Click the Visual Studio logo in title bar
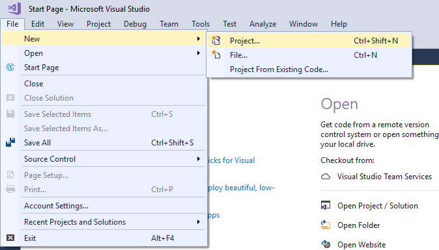439x250 pixels. point(14,8)
